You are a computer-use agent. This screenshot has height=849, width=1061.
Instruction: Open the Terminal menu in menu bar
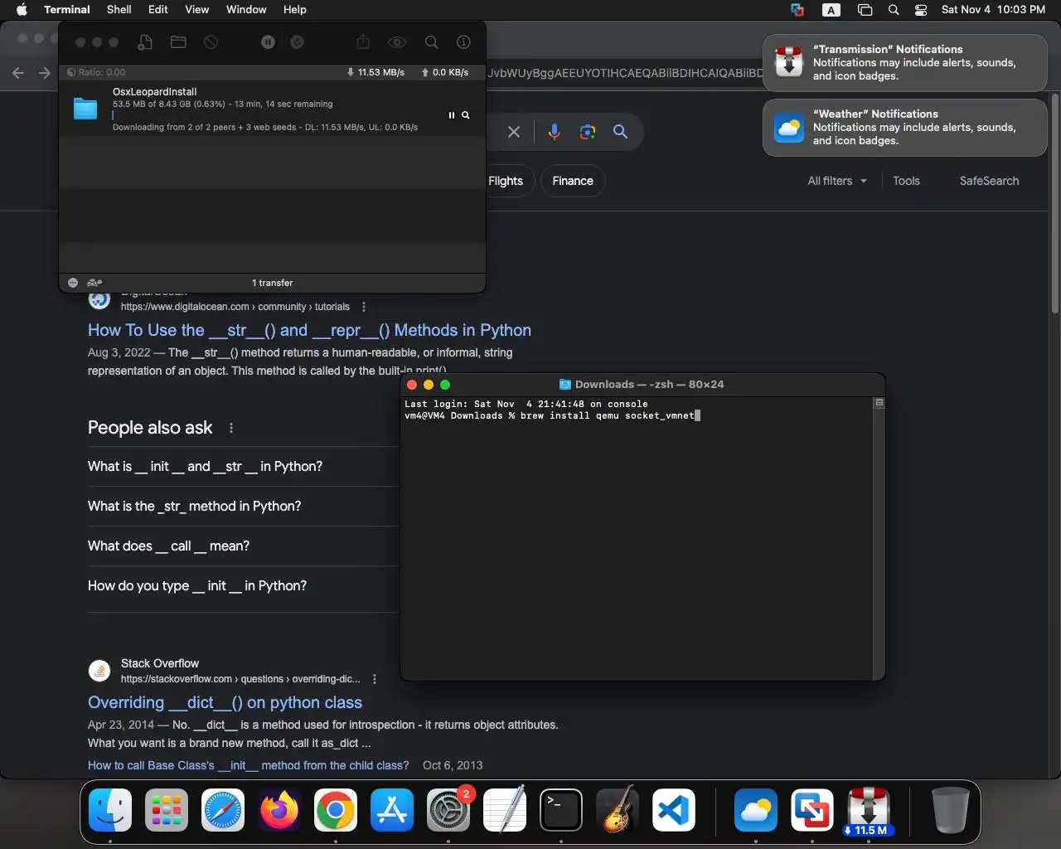[x=67, y=9]
